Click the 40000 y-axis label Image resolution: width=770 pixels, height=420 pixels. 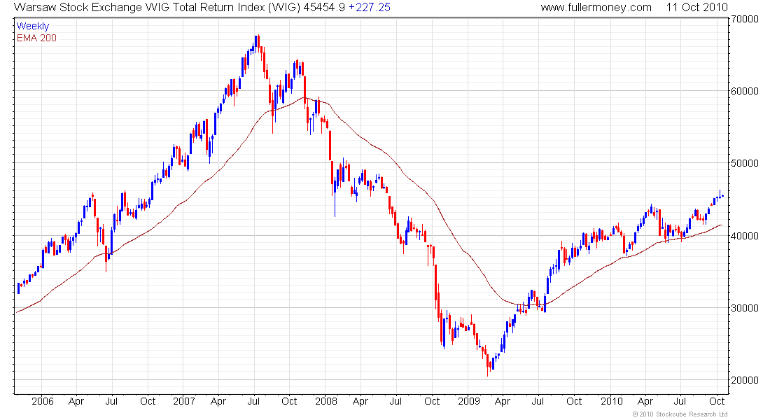pyautogui.click(x=745, y=236)
